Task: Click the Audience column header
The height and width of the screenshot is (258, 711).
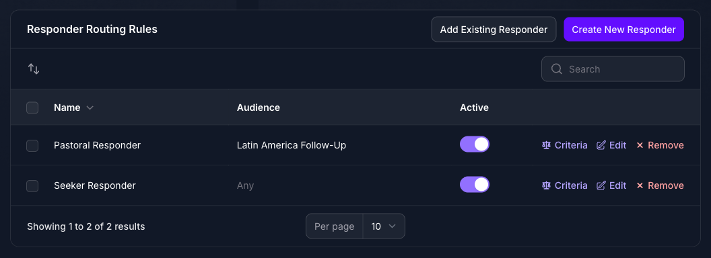Action: click(x=259, y=107)
